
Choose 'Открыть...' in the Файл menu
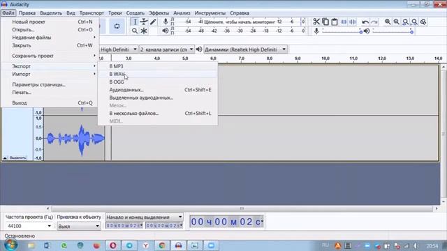click(50, 29)
